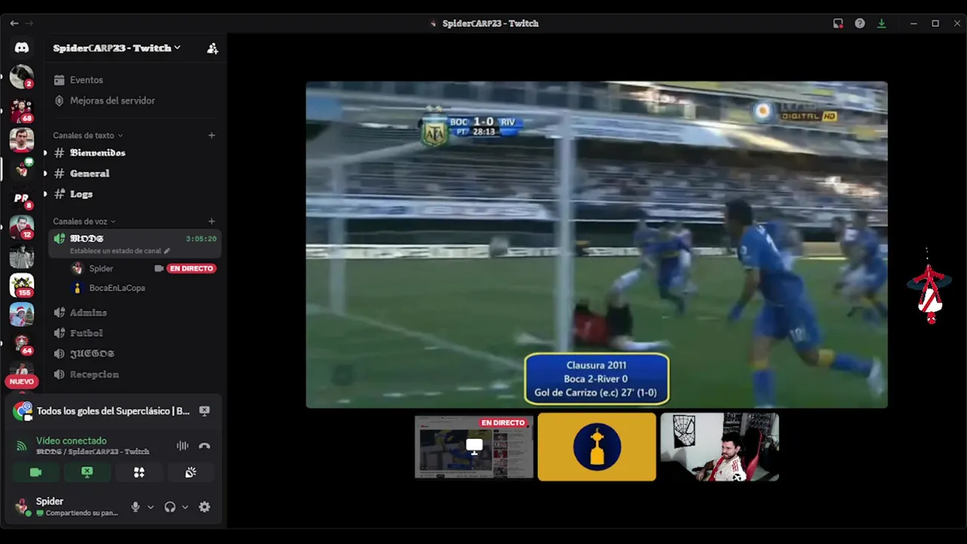Screen dimensions: 967x544
Task: Click the EN DIRECTO badge next to Spider
Action: pos(191,268)
